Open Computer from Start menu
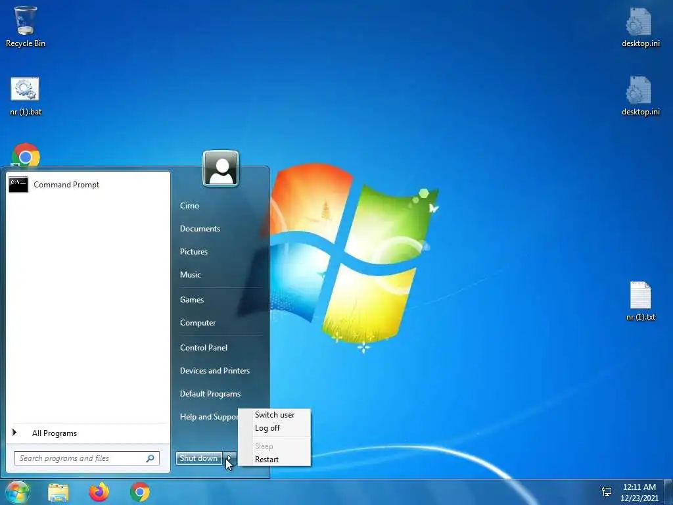Viewport: 673px width, 505px height. 198,323
